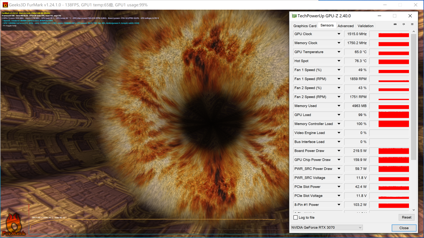The image size is (424, 238).
Task: Switch to the Graphics Card tab
Action: pos(305,26)
